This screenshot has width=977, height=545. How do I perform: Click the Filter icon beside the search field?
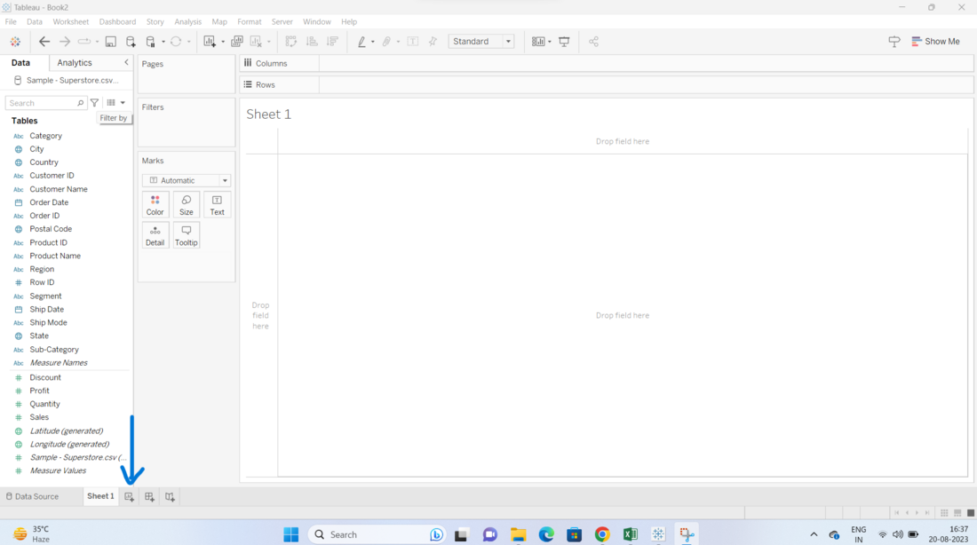click(93, 102)
